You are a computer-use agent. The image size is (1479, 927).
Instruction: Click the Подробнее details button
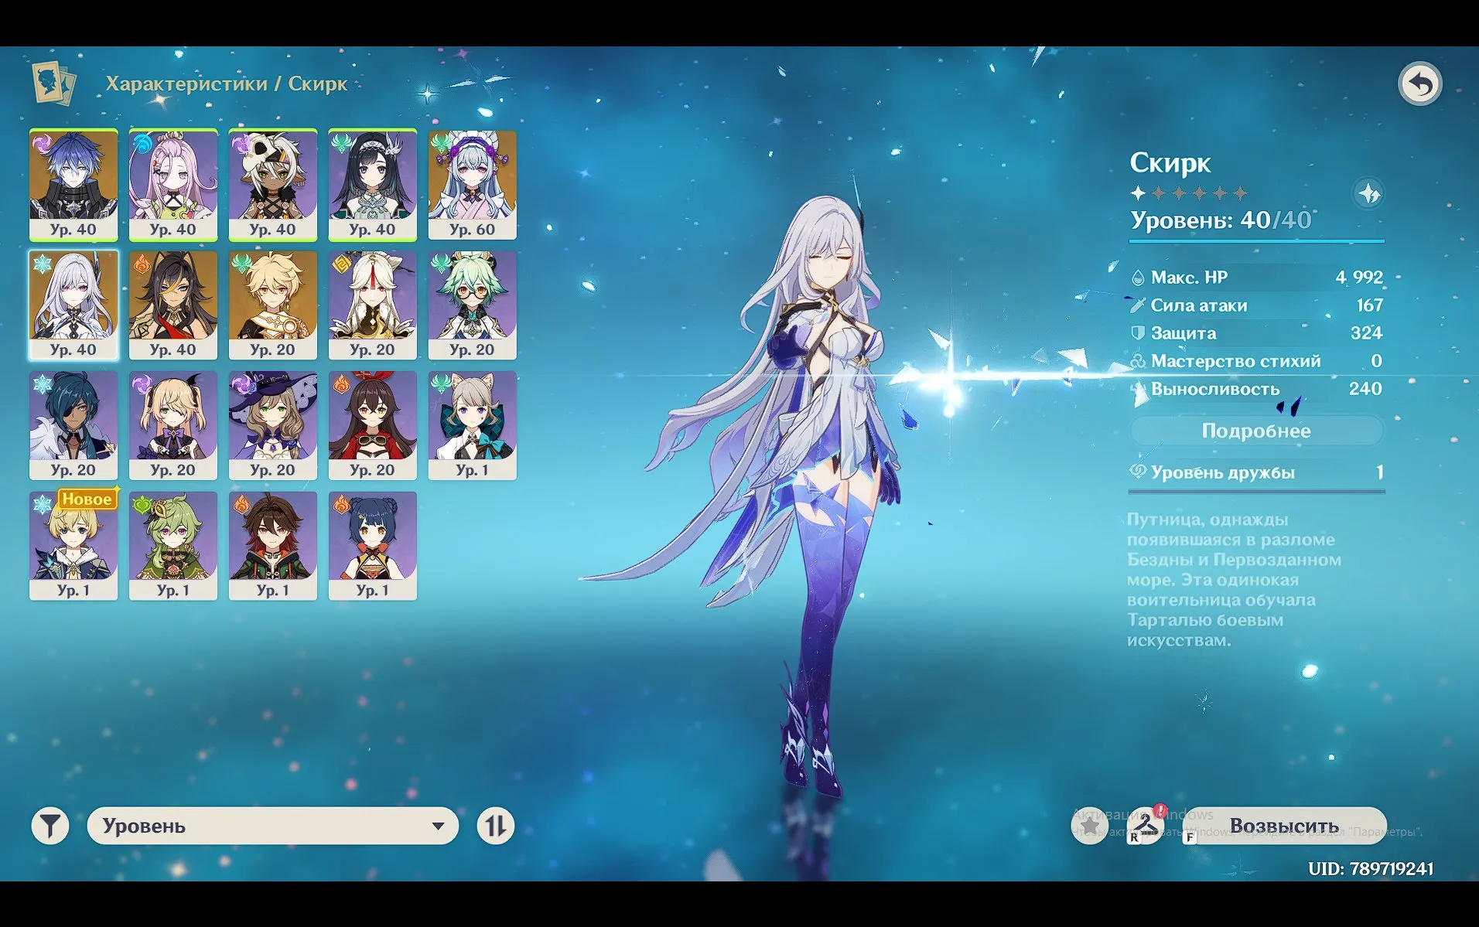click(1256, 431)
